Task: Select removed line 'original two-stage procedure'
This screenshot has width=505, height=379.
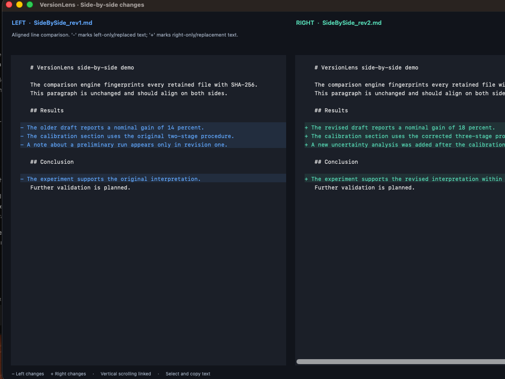Action: (x=153, y=136)
